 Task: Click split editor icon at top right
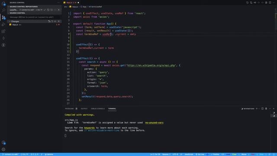(270, 3)
